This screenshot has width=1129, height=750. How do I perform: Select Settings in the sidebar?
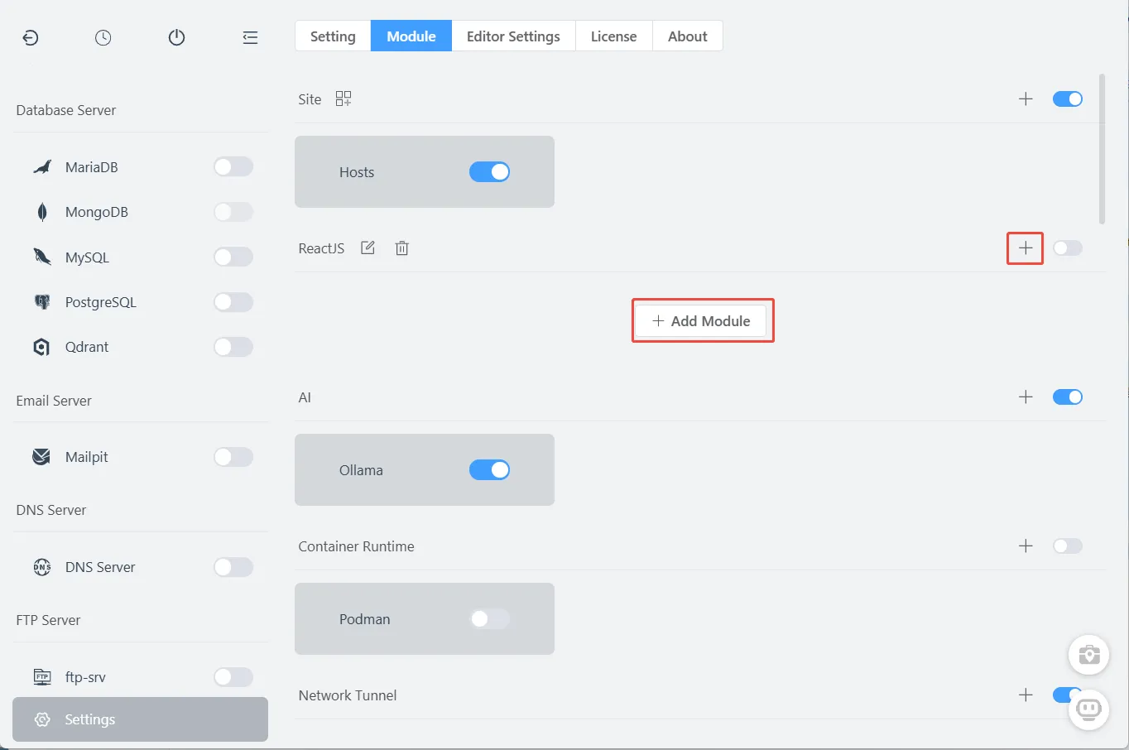pyautogui.click(x=140, y=719)
